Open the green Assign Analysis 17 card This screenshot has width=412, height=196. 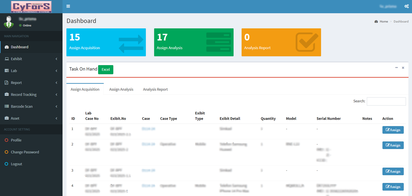(194, 42)
